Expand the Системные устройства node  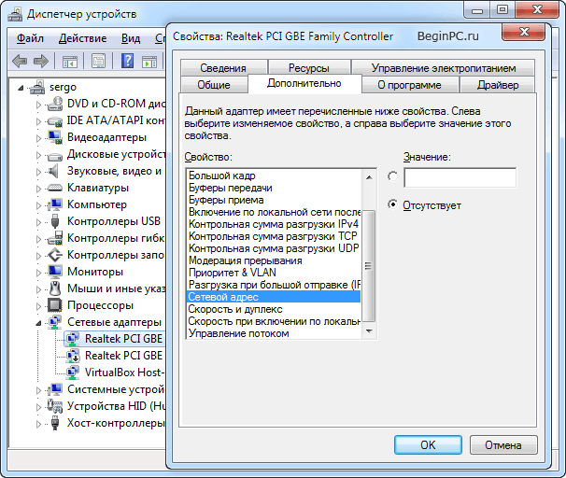38,390
